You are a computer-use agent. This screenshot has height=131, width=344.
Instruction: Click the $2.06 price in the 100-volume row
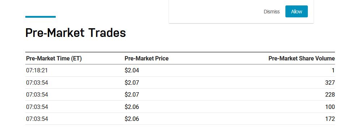pyautogui.click(x=132, y=107)
